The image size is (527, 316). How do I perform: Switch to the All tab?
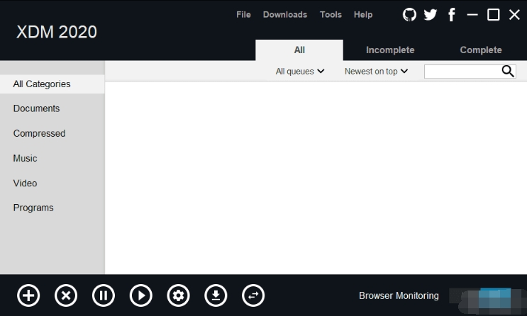(299, 50)
